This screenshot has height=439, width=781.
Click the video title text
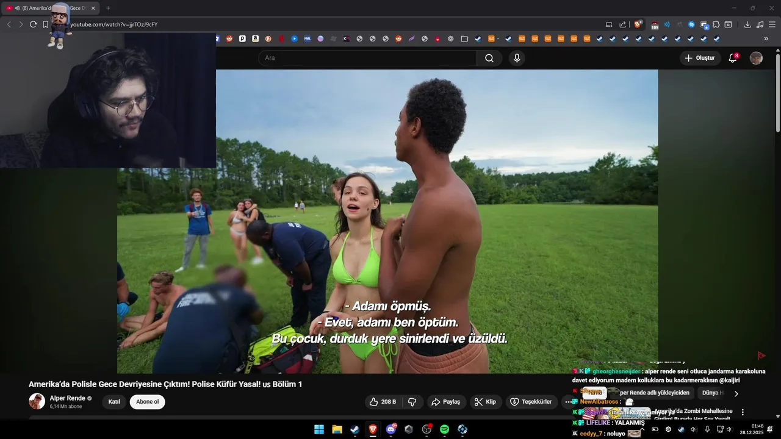165,384
